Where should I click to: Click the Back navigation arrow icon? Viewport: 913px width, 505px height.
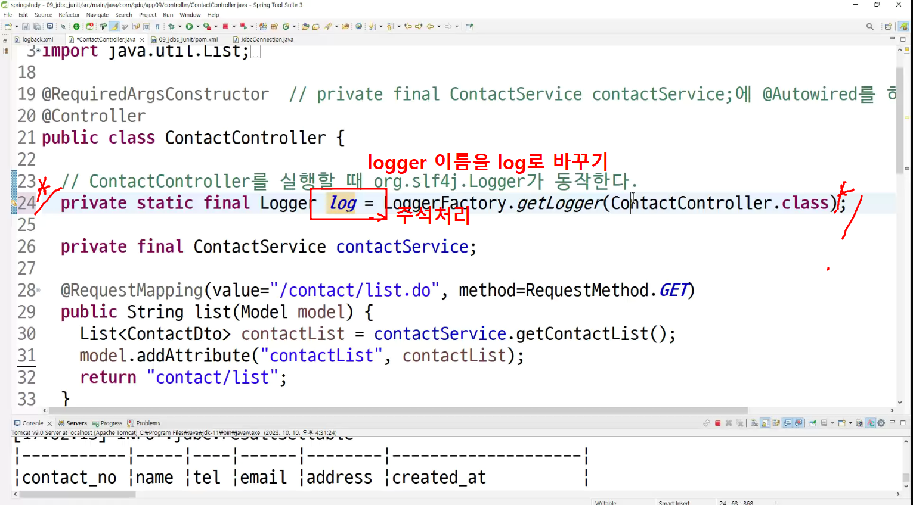click(430, 26)
